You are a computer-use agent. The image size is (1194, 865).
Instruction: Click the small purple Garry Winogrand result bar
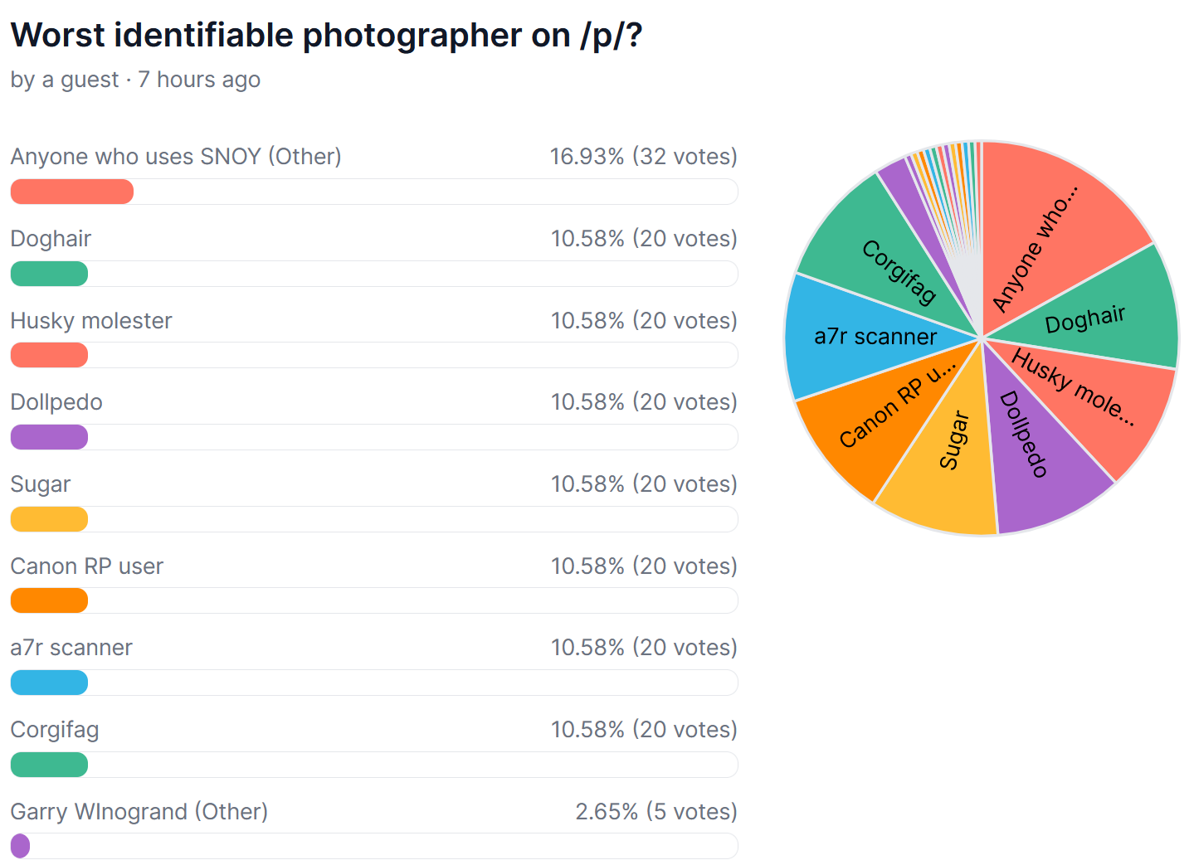coord(20,846)
